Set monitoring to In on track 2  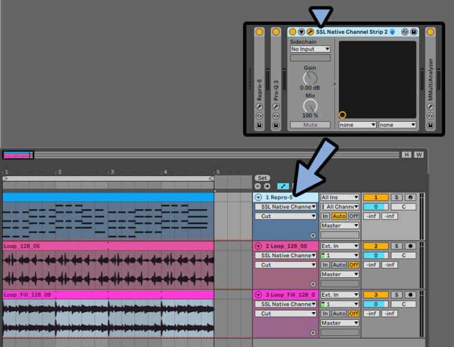coord(325,265)
